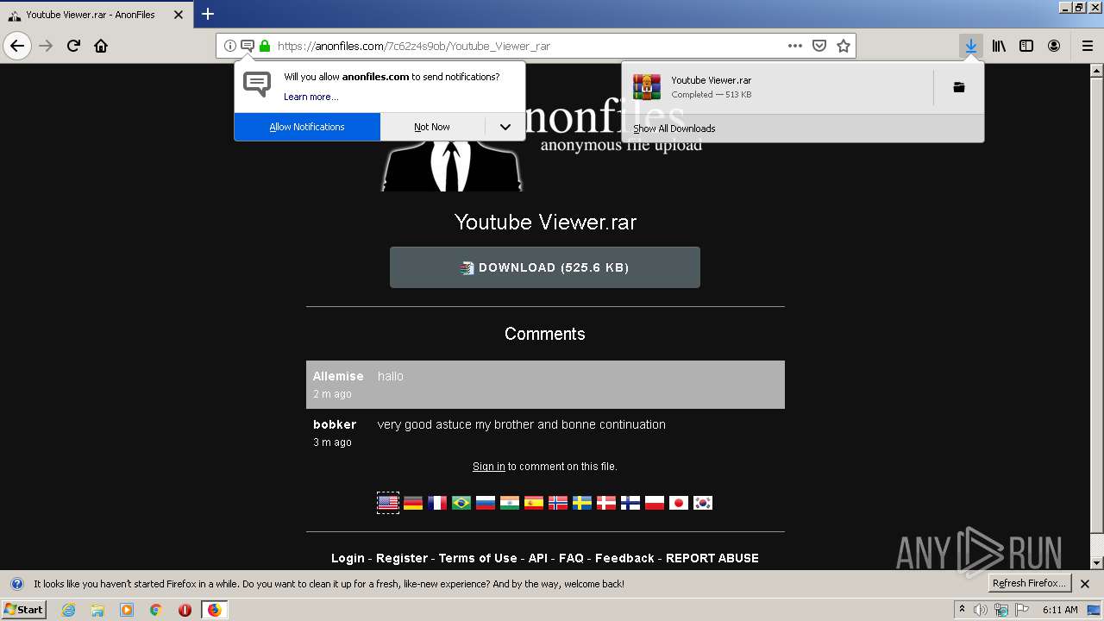Allow Notifications for anonfiles.com
Screen dimensions: 1104x621
[x=307, y=127]
